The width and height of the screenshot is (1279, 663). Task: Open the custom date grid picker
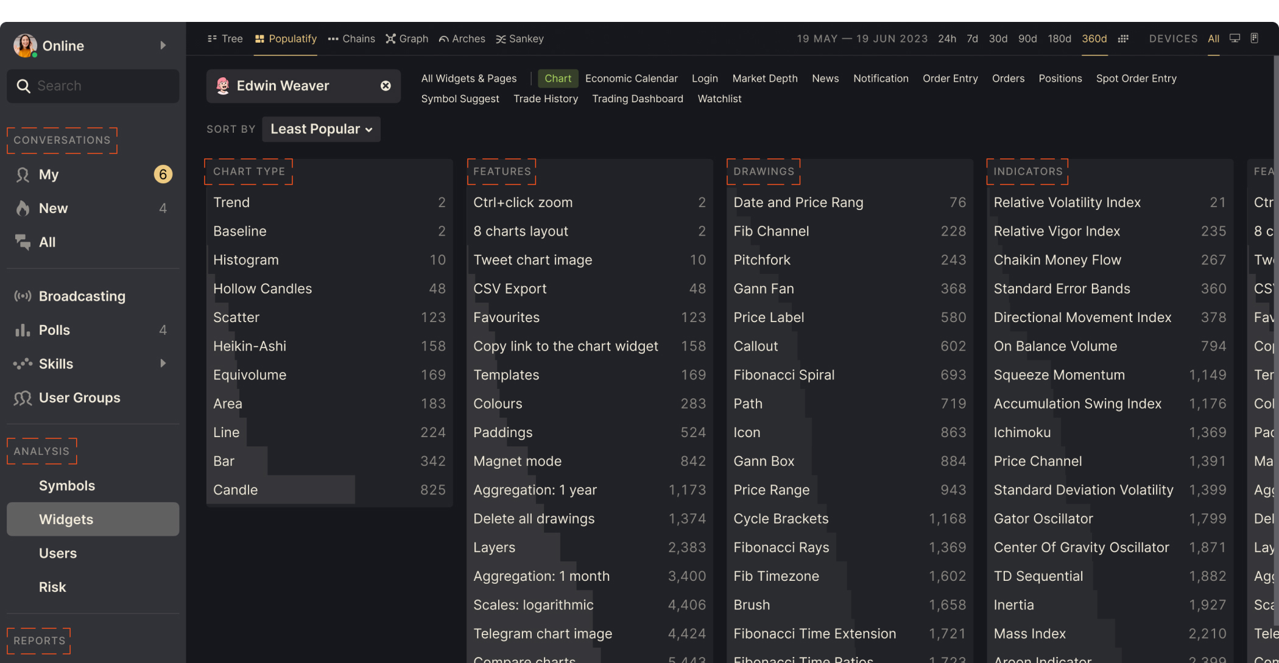click(1124, 38)
